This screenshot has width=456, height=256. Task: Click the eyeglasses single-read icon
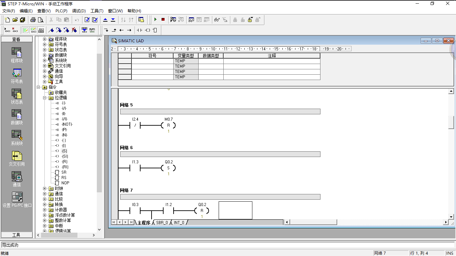click(217, 20)
